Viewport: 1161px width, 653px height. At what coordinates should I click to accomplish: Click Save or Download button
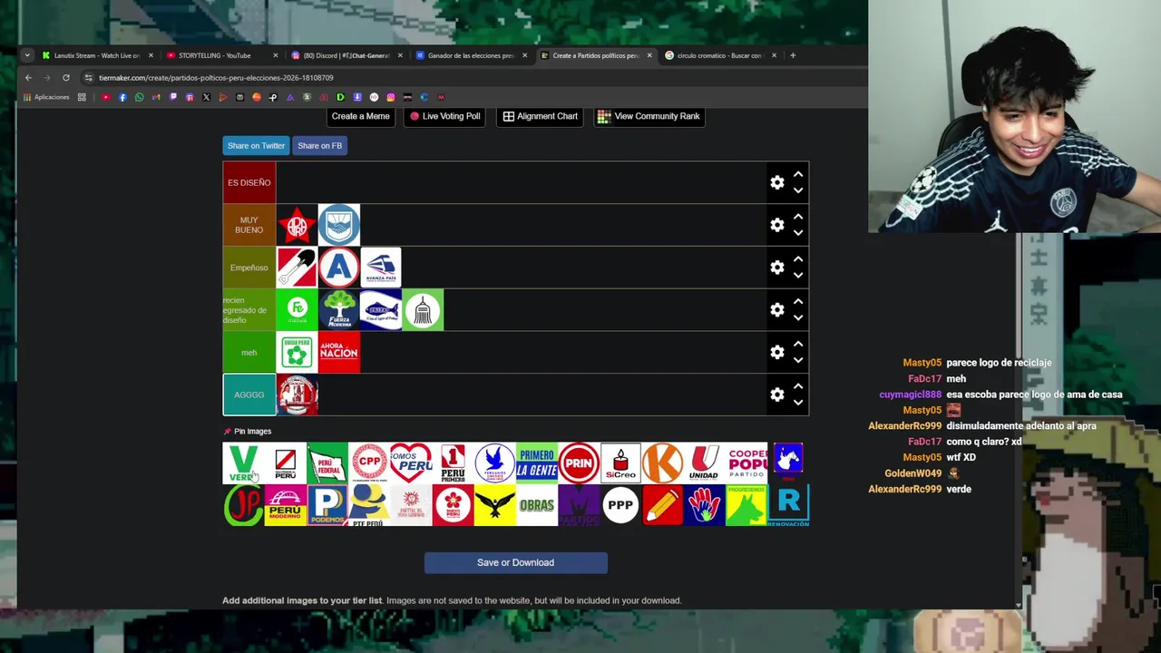515,562
